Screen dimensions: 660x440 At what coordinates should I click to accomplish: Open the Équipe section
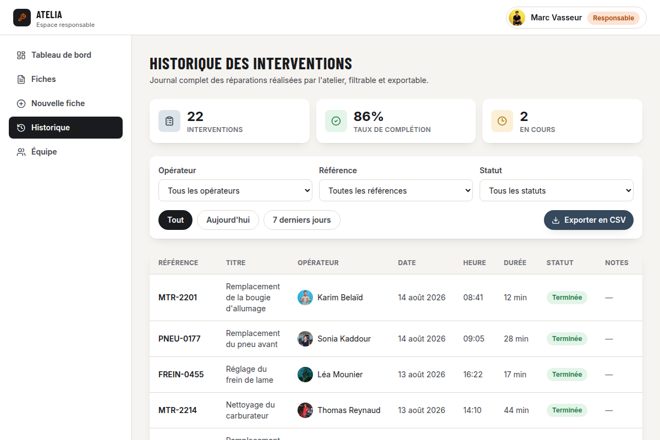(x=65, y=152)
